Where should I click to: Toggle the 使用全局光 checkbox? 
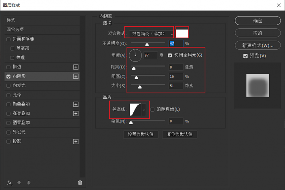coord(170,55)
